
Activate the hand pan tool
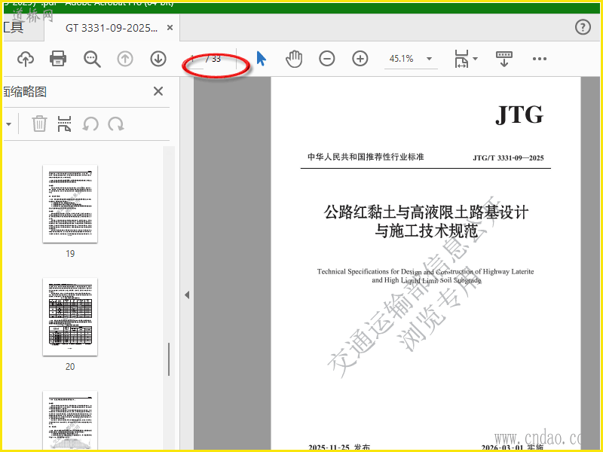coord(294,59)
